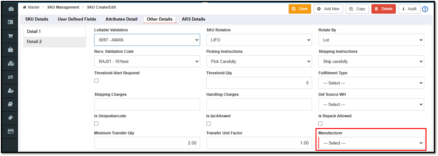
Task: Open the Def Source WH dropdown
Action: click(x=371, y=105)
